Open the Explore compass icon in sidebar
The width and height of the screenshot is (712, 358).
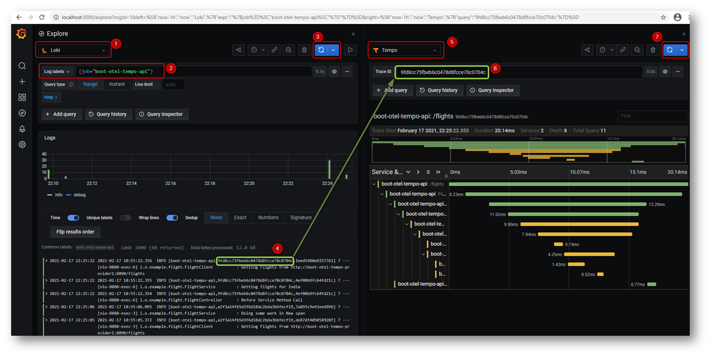22,113
